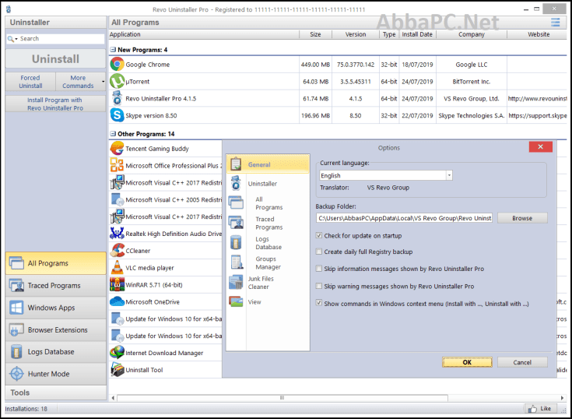
Task: Click the Realtek High Definition Audio icon
Action: click(x=117, y=234)
